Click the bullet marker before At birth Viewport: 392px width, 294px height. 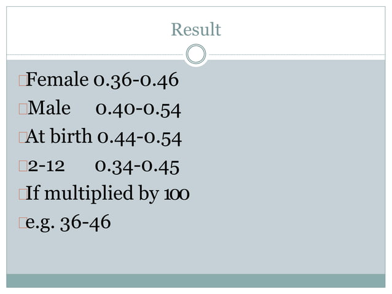coord(23,137)
